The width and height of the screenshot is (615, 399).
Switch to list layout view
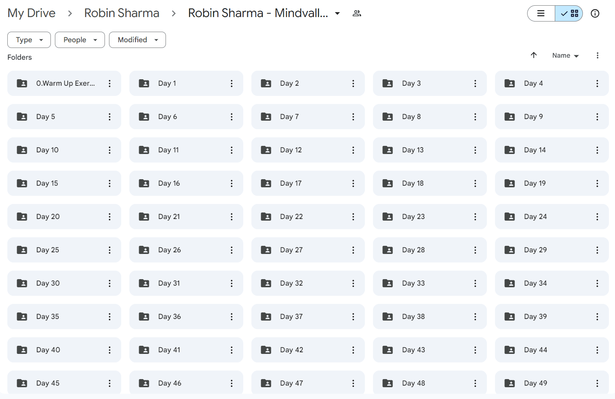(x=541, y=13)
